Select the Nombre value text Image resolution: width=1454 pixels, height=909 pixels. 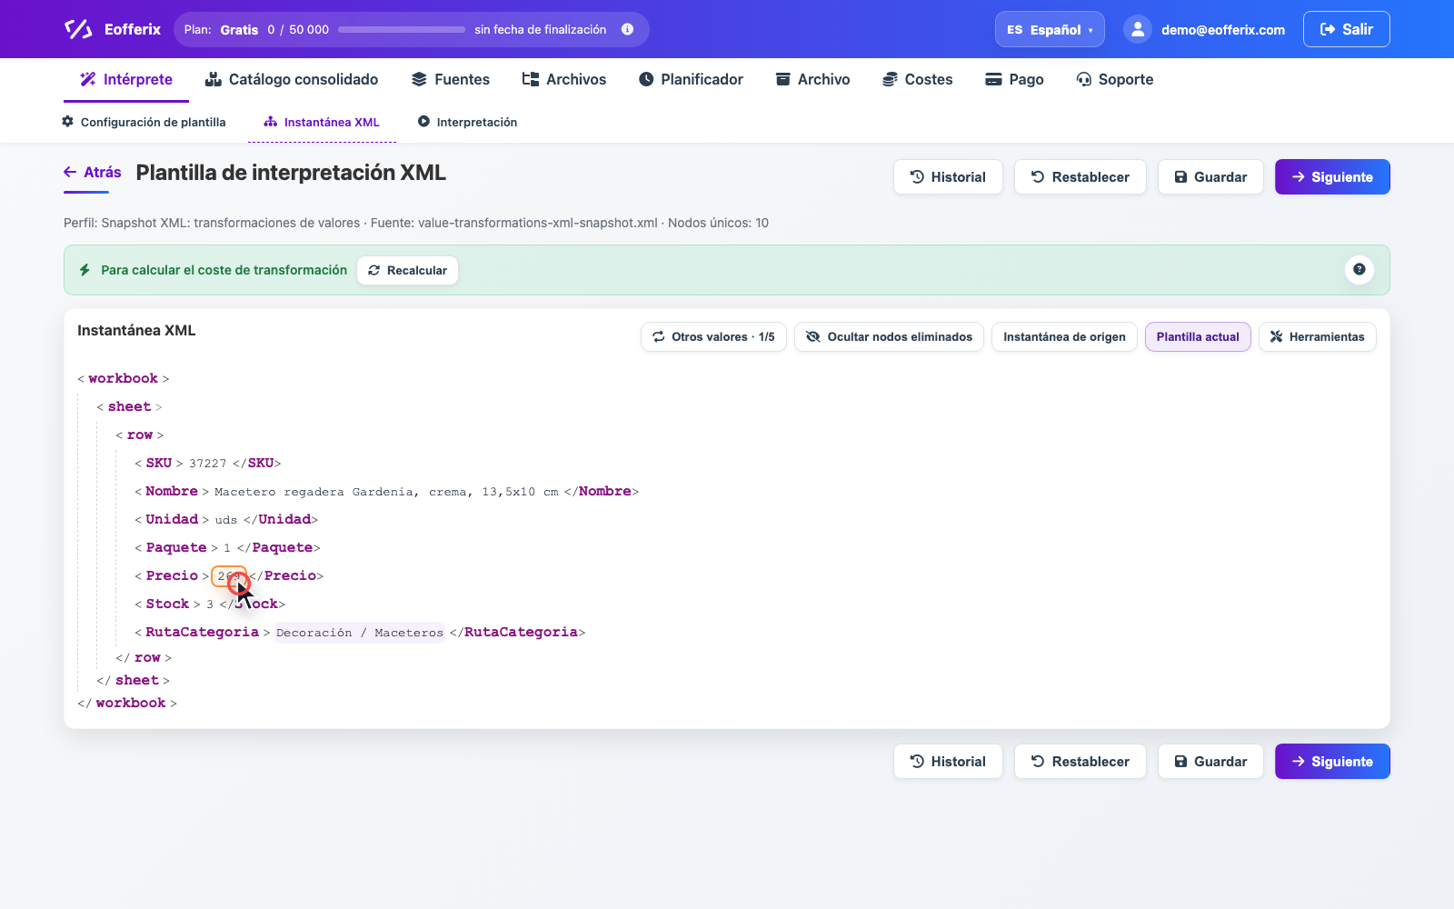click(386, 492)
